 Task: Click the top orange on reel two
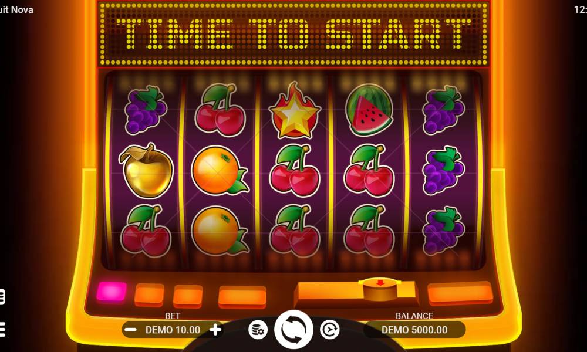pyautogui.click(x=220, y=170)
